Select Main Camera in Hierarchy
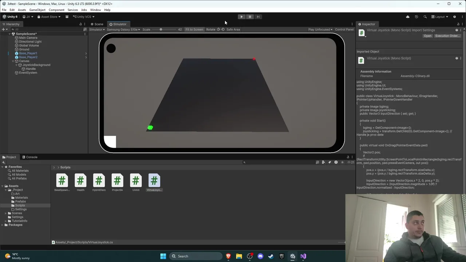The height and width of the screenshot is (262, 466). [x=28, y=38]
